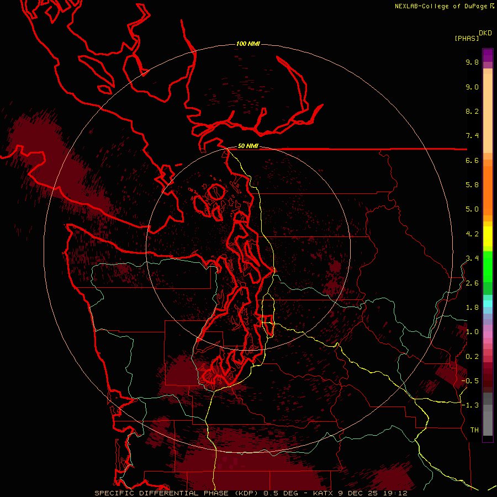Click the 9.0 value on color scale
This screenshot has height=497, width=497.
[472, 87]
